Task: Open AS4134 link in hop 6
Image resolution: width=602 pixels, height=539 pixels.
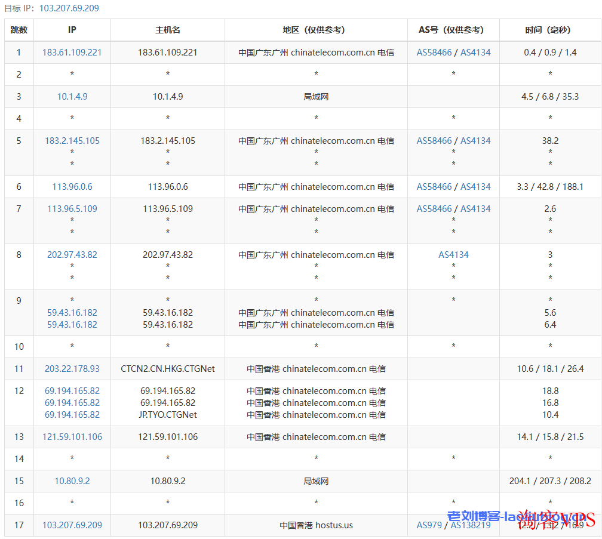Action: pyautogui.click(x=475, y=187)
